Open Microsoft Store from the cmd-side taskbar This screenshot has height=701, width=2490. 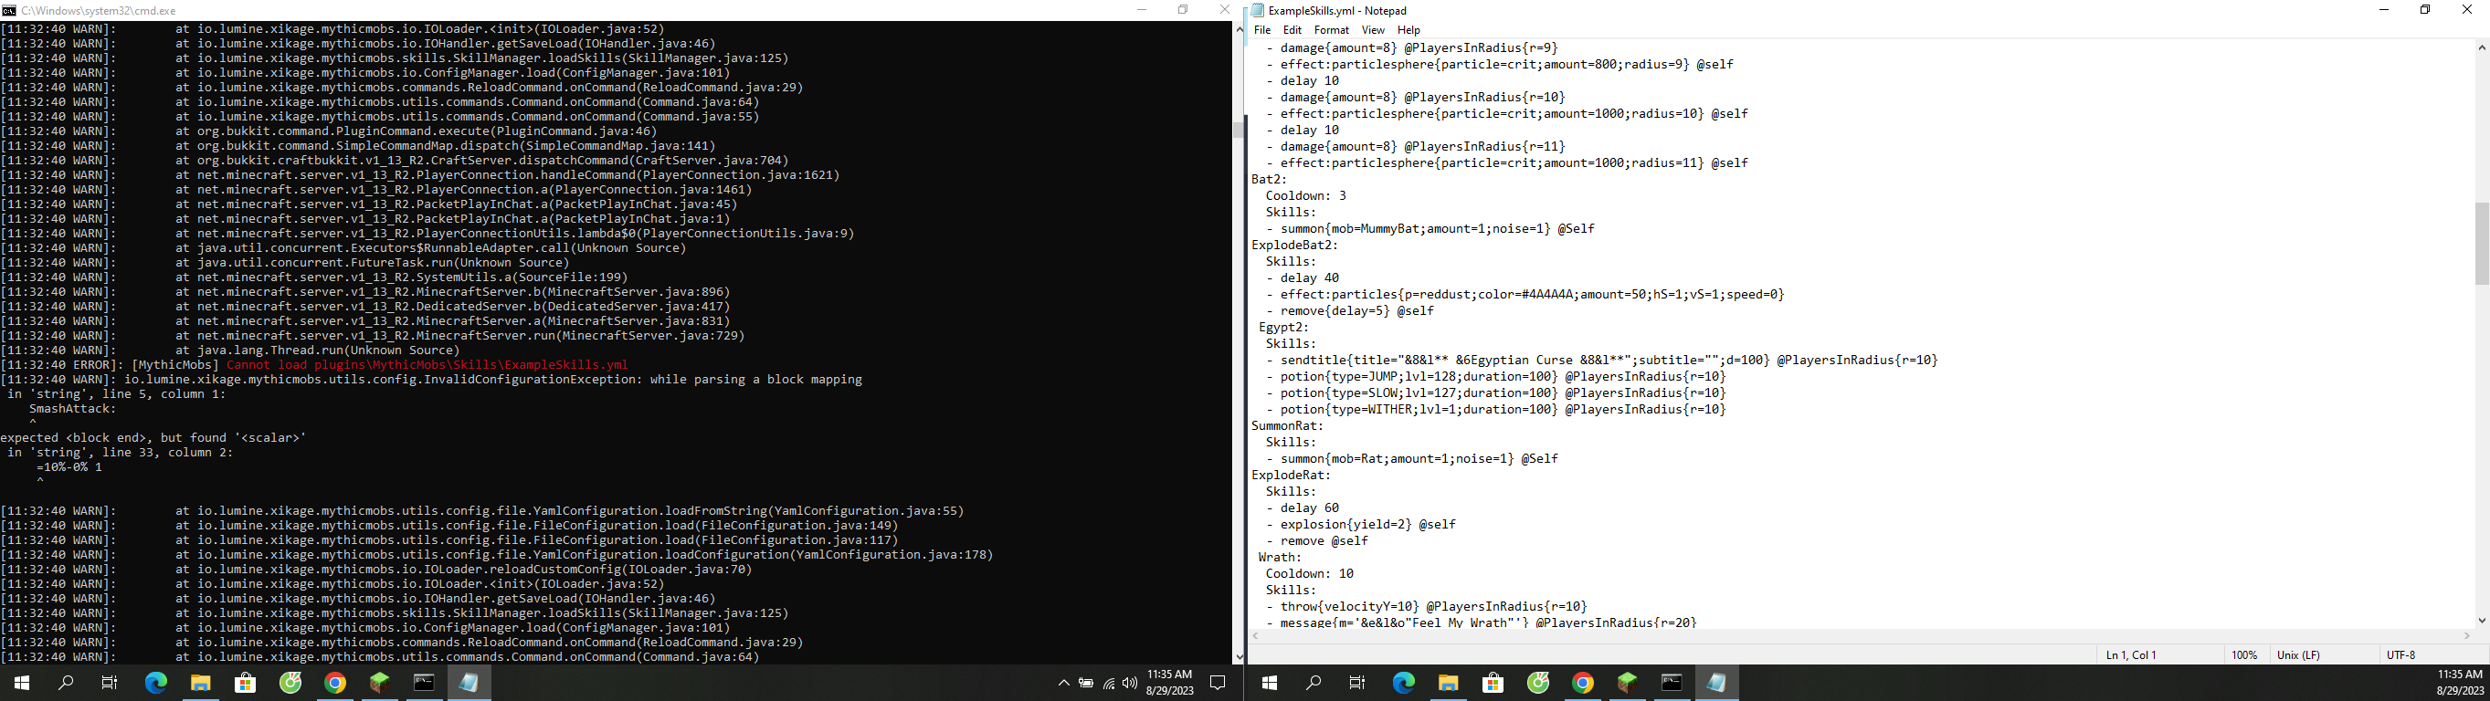coord(246,684)
